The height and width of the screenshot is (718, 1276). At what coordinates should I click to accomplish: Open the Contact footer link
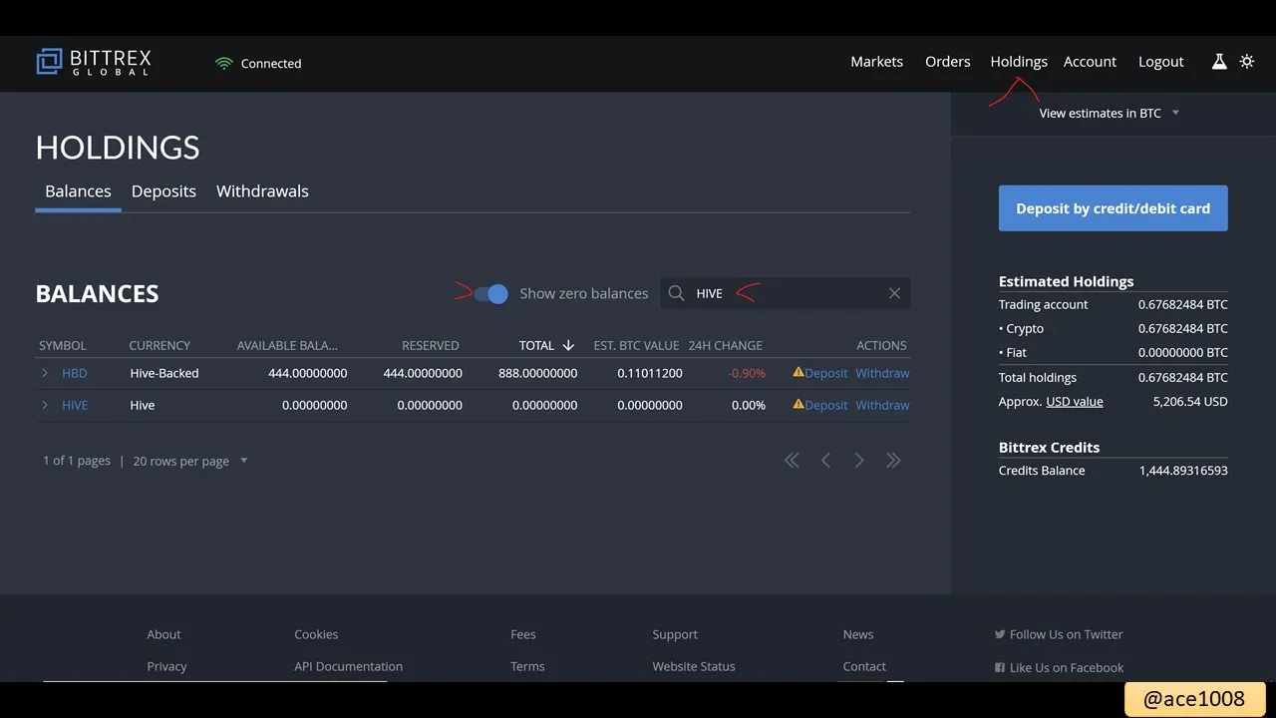click(x=864, y=666)
